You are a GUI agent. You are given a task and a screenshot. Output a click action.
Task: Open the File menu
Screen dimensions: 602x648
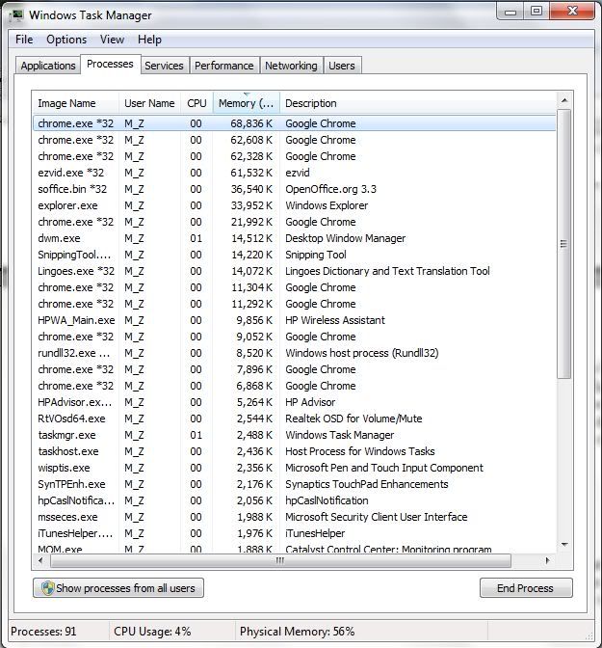pos(24,40)
